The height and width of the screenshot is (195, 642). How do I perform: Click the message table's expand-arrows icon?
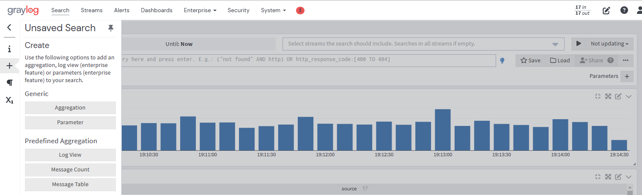608,177
